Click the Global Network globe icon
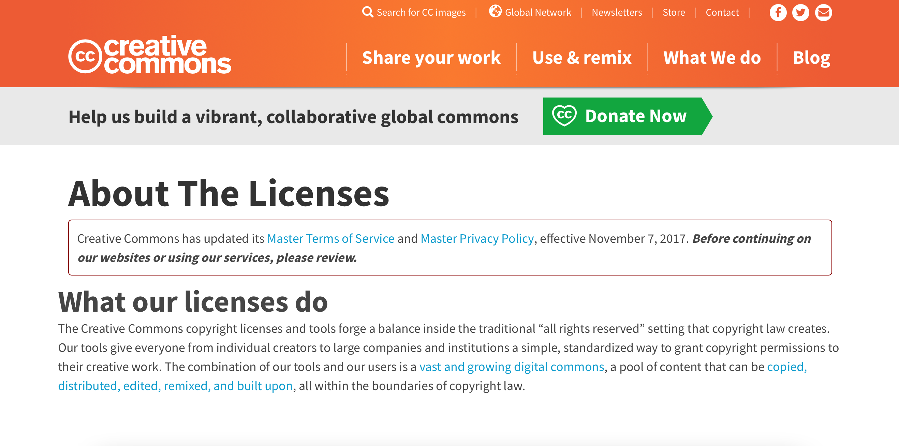The height and width of the screenshot is (446, 899). tap(495, 12)
